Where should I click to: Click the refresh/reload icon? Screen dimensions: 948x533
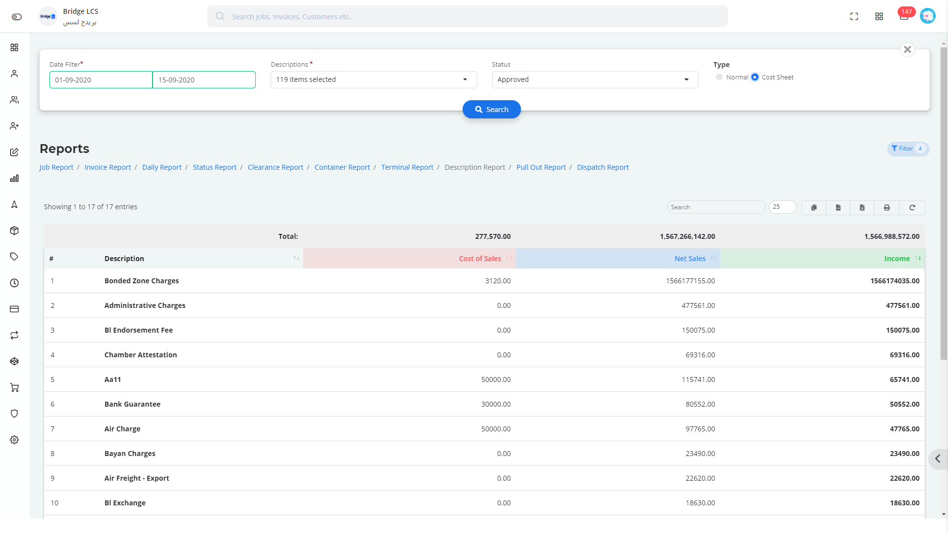coord(913,207)
